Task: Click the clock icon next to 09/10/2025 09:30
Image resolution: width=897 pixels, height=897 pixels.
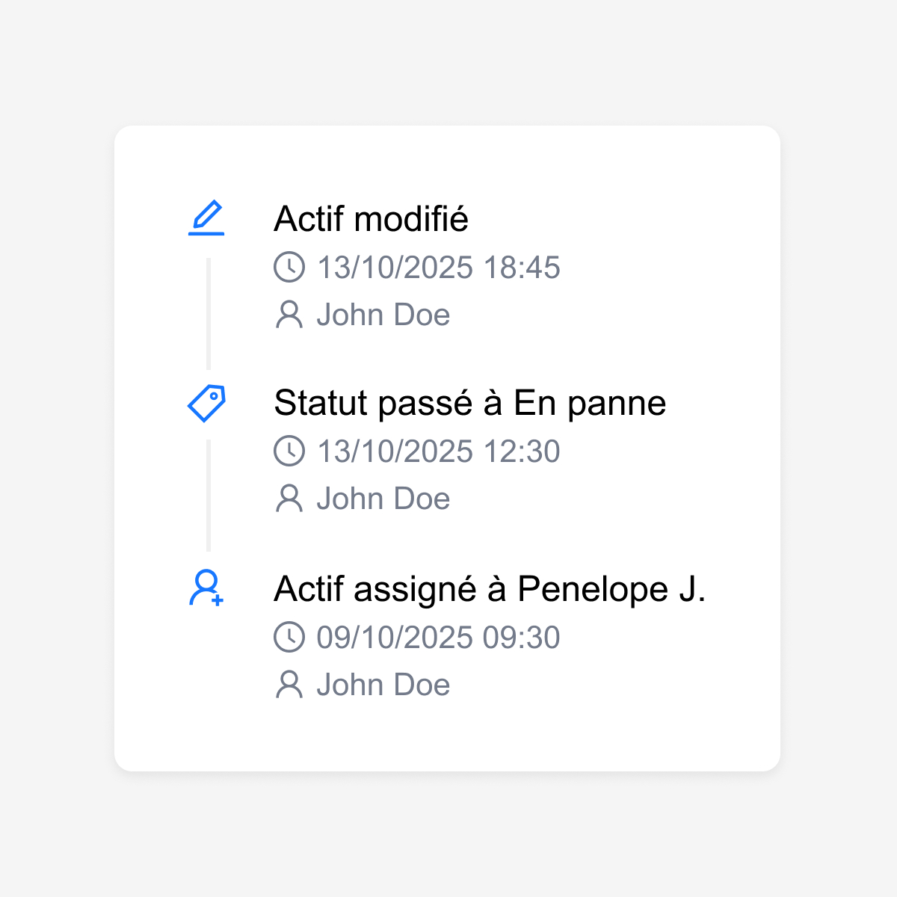Action: (x=290, y=636)
